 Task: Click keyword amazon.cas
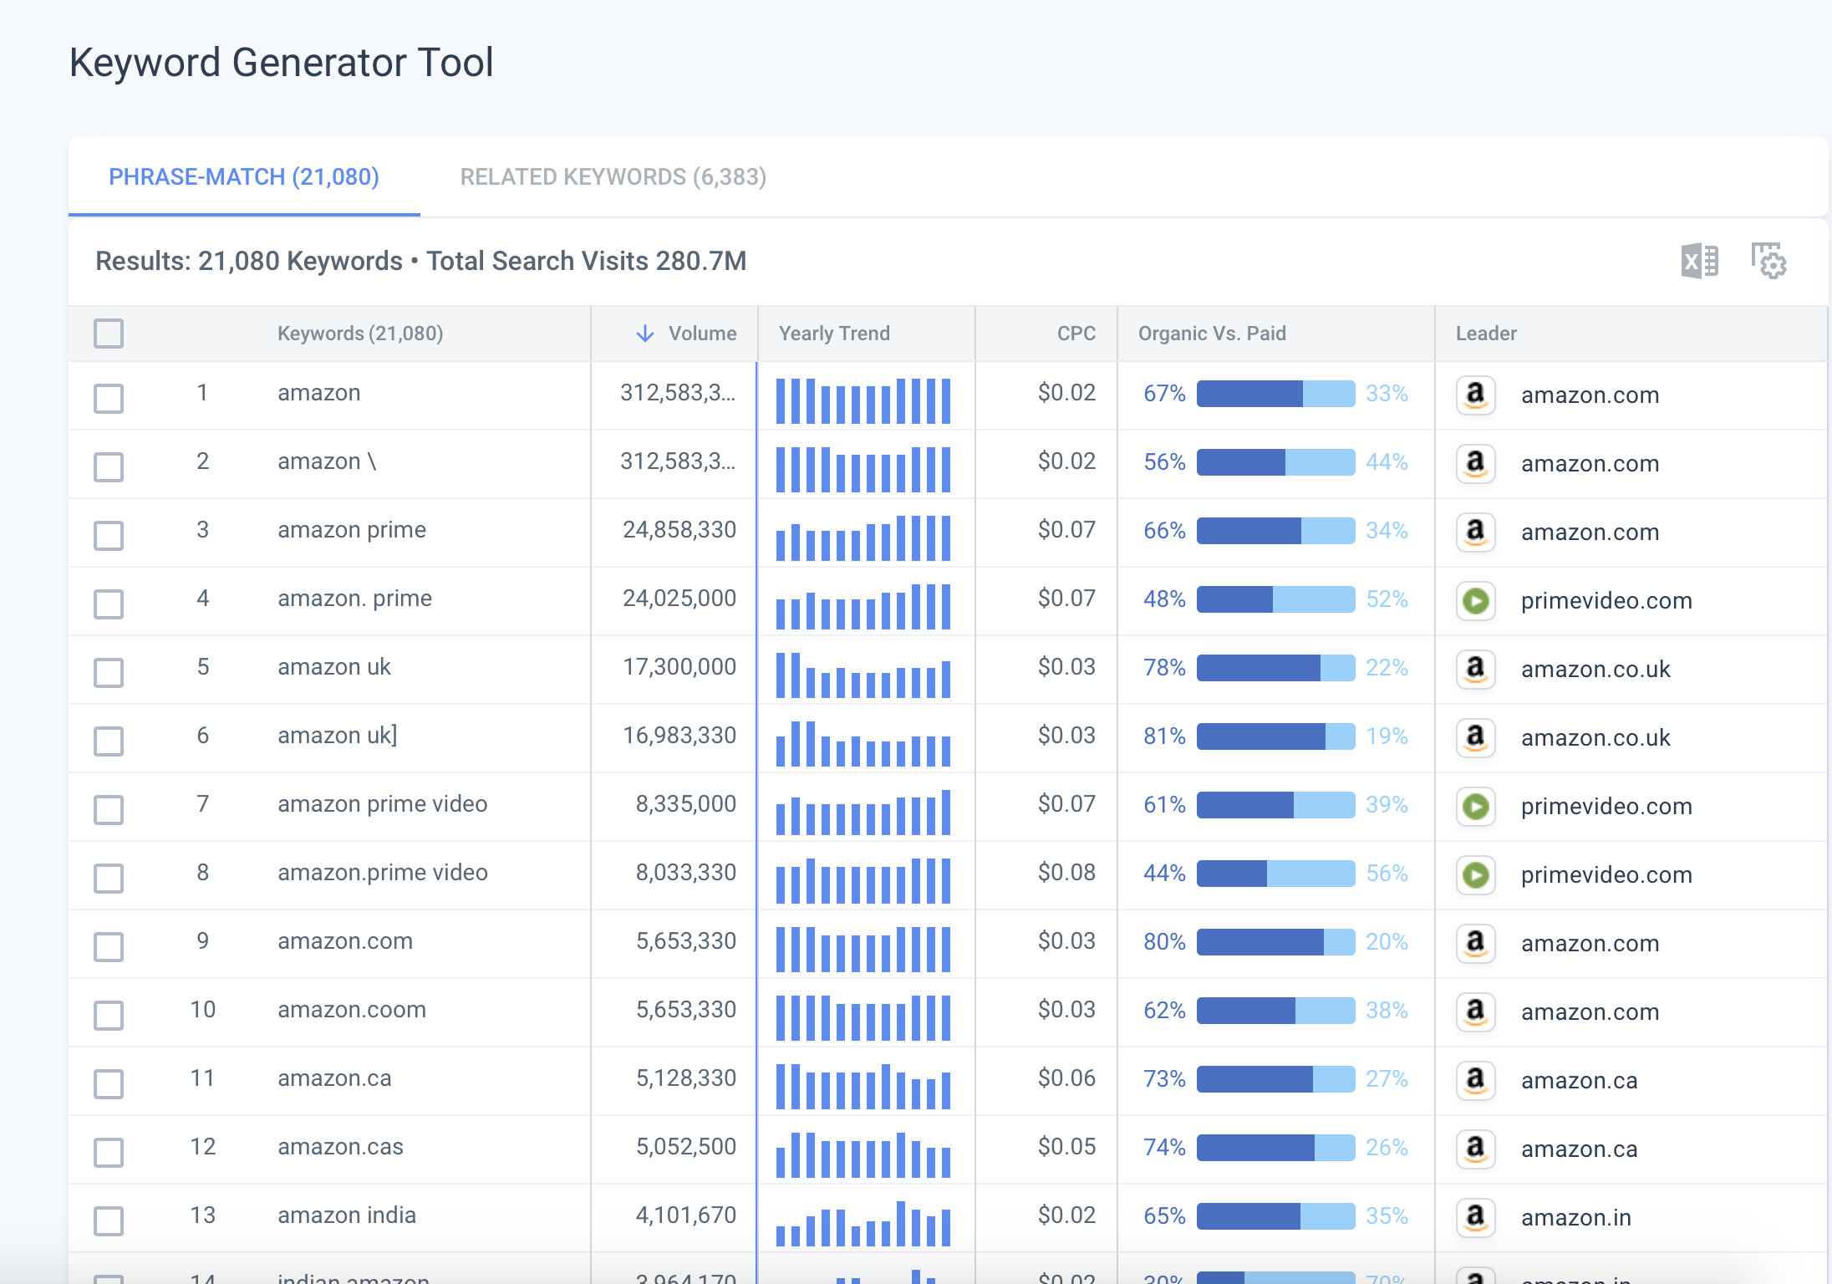(x=340, y=1147)
